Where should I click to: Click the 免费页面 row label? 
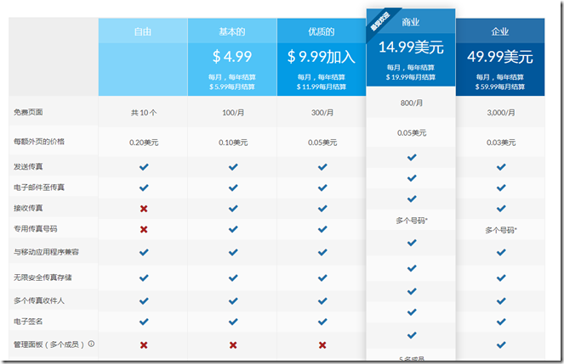[27, 112]
